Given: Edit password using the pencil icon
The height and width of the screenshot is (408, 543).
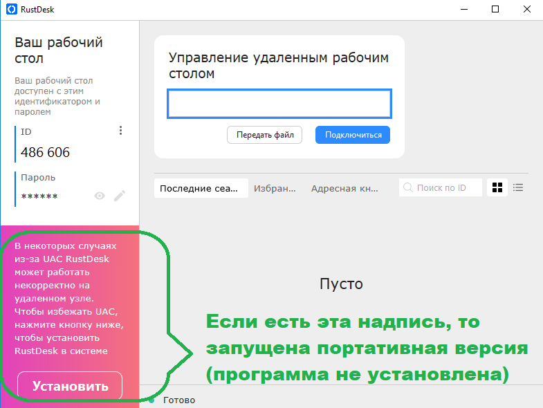Looking at the screenshot, I should [120, 196].
